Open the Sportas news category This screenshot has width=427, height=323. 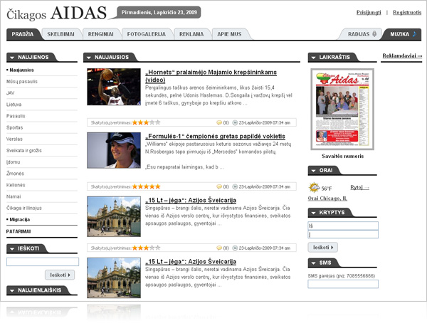coord(15,128)
